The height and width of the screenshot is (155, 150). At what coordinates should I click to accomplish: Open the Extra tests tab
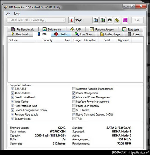coord(131,29)
